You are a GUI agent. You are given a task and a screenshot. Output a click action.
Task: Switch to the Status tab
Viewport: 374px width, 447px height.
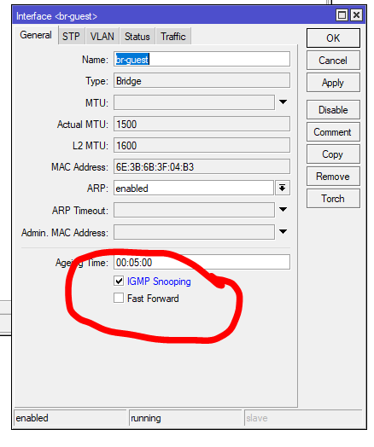[x=137, y=37]
